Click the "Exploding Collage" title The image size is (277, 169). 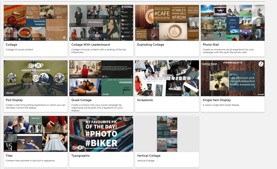(151, 45)
